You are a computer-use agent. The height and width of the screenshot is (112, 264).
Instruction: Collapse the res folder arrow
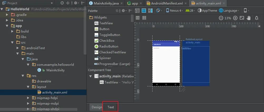pyautogui.click(x=23, y=76)
